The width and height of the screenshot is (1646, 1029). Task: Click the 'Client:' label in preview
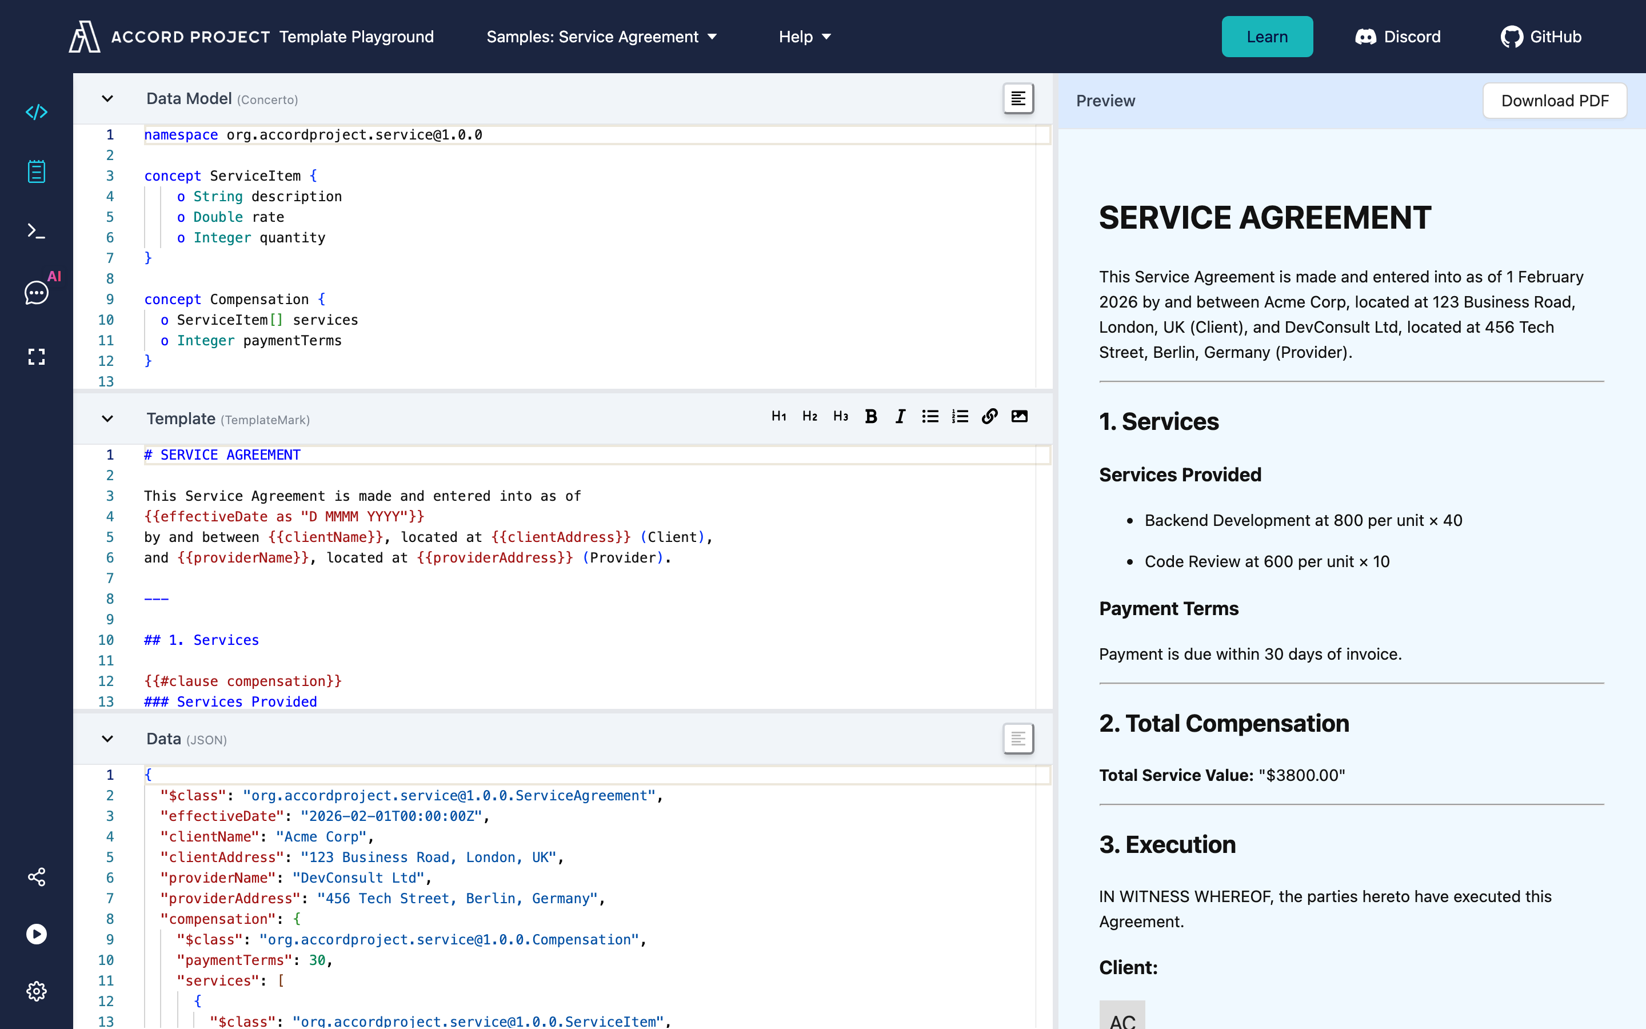pos(1128,968)
